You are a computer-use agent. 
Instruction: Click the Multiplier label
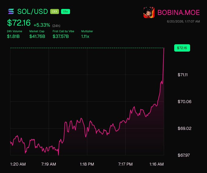[x=87, y=31]
